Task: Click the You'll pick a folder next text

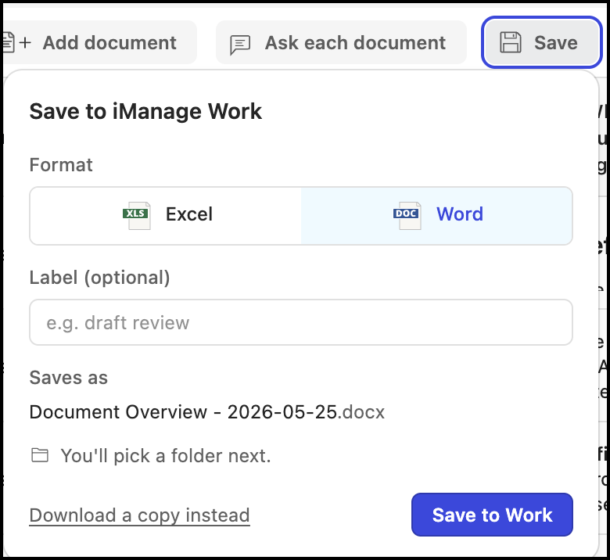Action: (166, 456)
